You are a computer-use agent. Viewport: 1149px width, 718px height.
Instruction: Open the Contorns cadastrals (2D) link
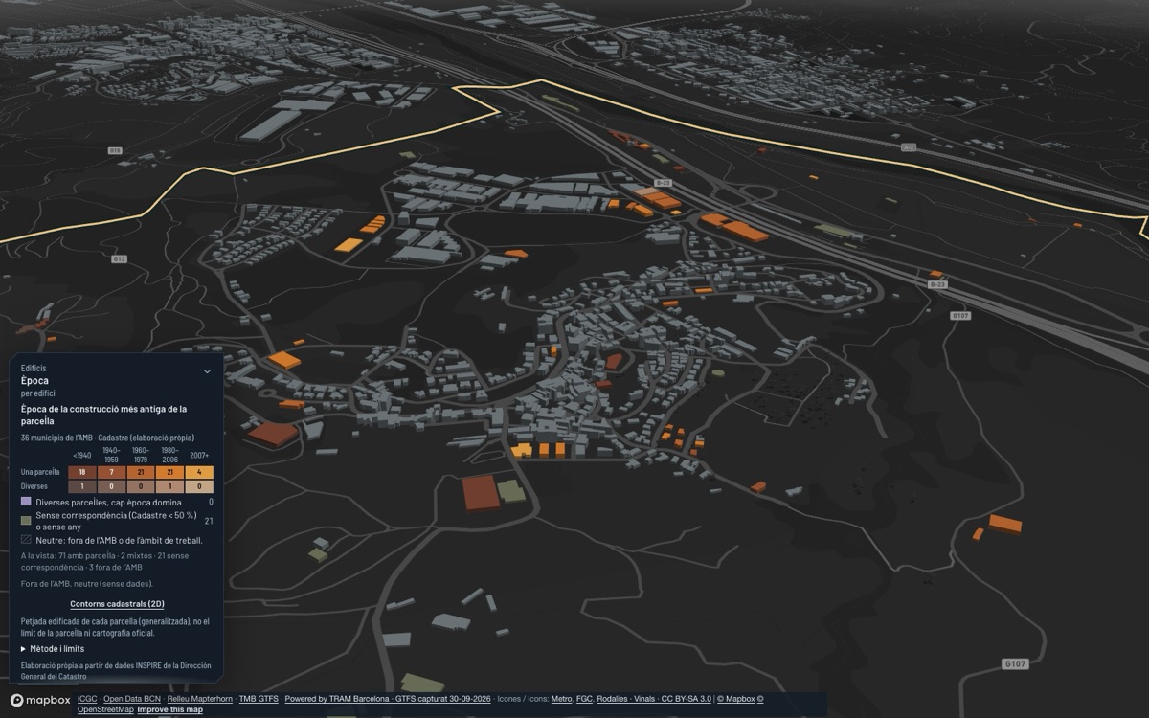pos(117,604)
